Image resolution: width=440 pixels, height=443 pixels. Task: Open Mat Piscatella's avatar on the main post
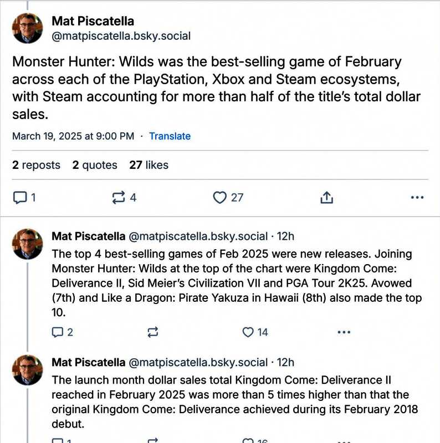(x=27, y=28)
